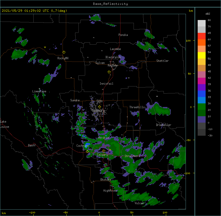Click the Ponoka town label
Viewport: 221px width, 216px height.
[123, 35]
